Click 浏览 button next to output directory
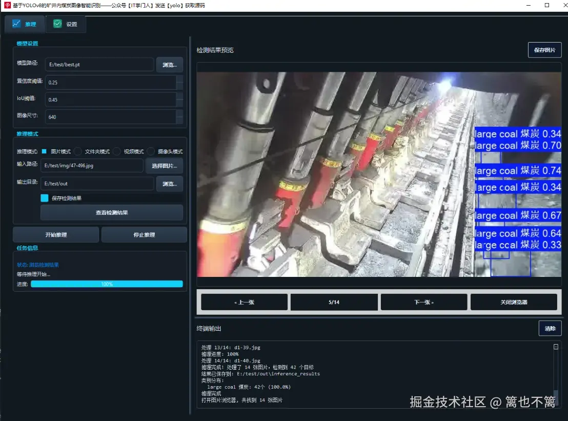Viewport: 568px width, 421px height. pos(170,184)
